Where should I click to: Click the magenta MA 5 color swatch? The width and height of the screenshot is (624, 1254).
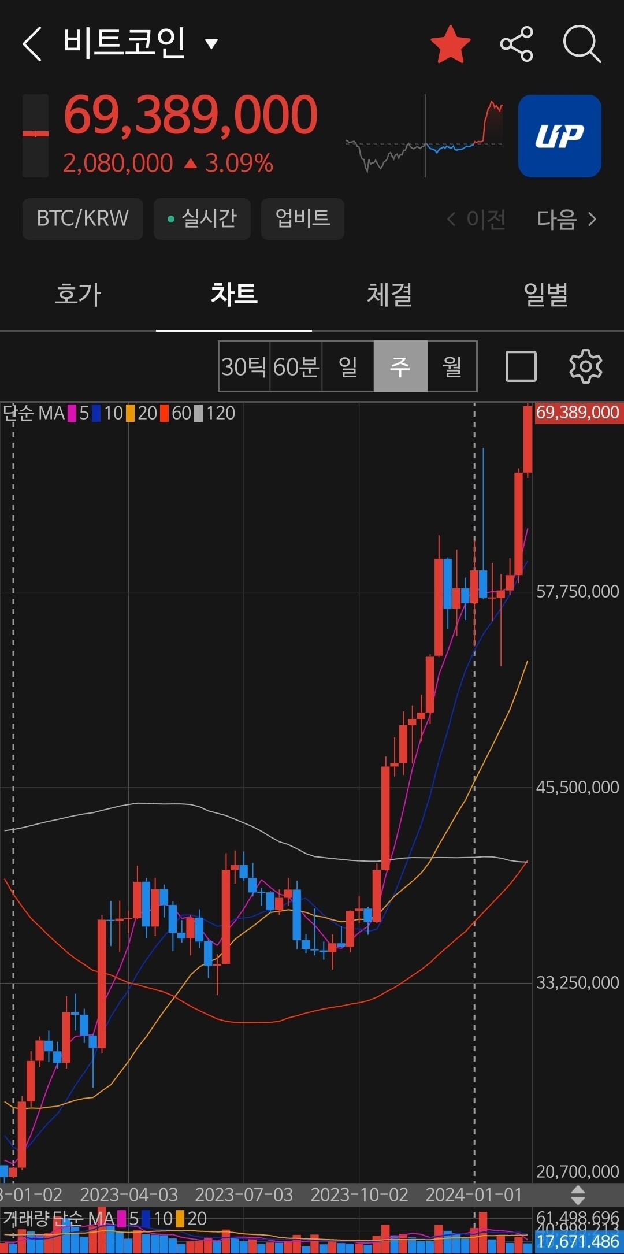pyautogui.click(x=72, y=413)
